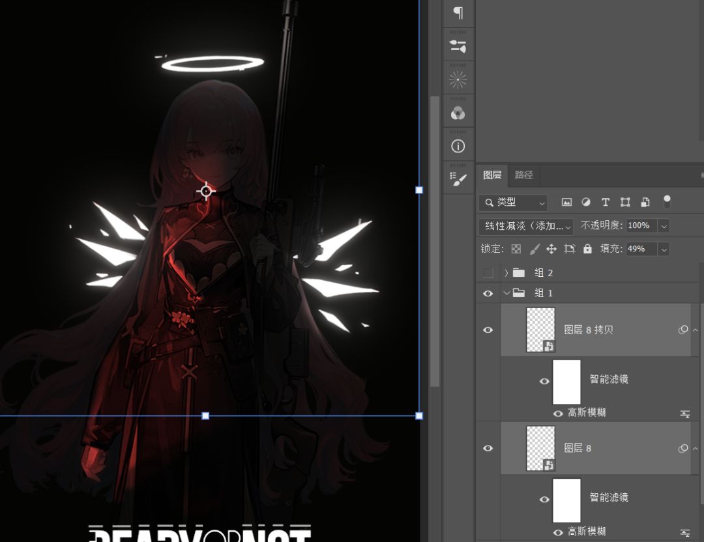Click the Info panel icon

[458, 146]
